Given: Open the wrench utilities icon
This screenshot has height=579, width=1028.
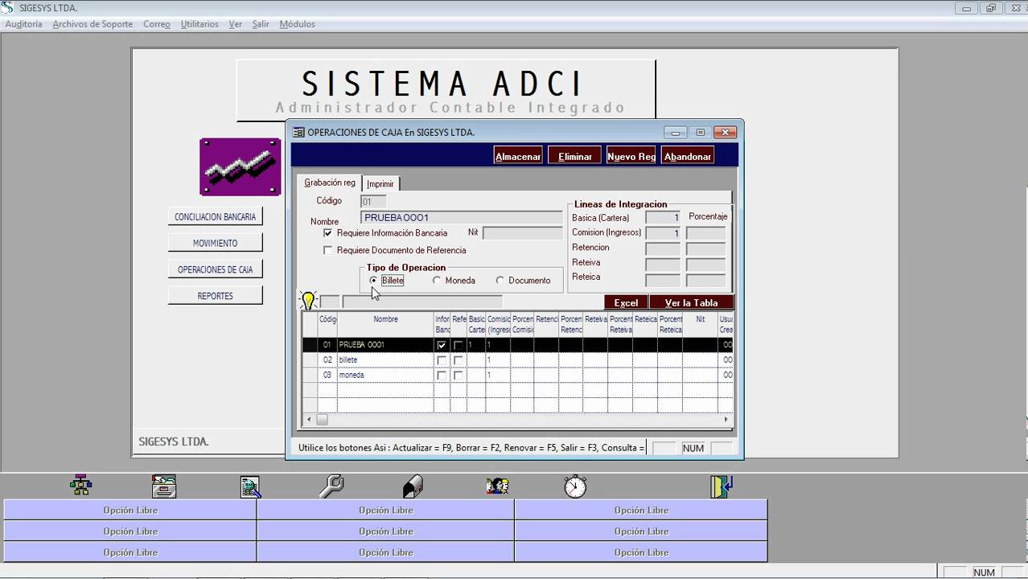Looking at the screenshot, I should pos(331,486).
